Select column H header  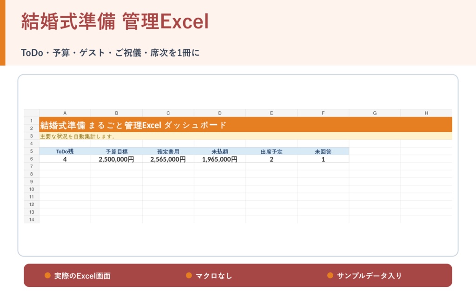click(x=426, y=113)
